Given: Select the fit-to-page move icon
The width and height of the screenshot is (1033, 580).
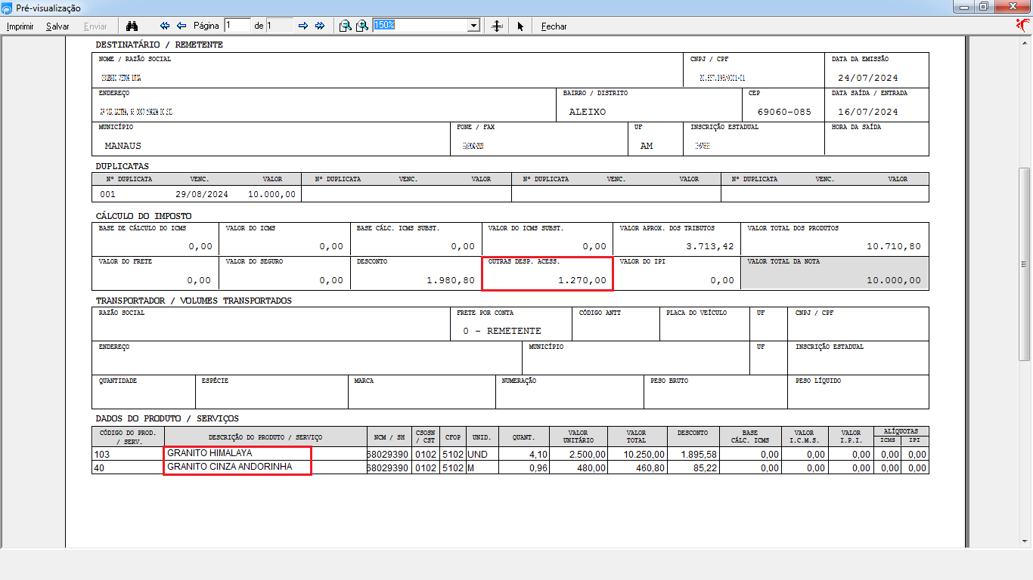Looking at the screenshot, I should click(x=497, y=26).
